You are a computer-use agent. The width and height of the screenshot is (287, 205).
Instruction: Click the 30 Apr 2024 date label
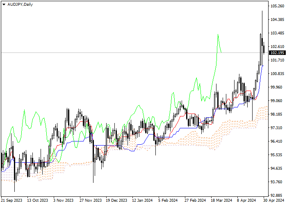274,200
